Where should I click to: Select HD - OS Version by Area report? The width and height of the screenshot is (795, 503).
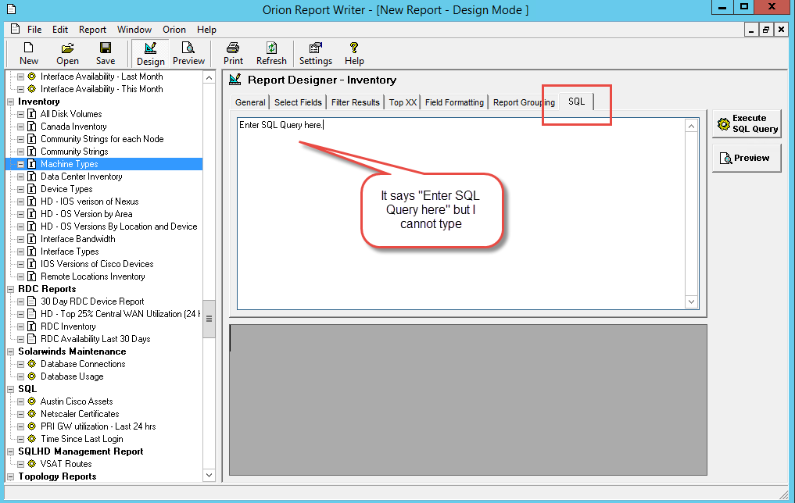86,214
